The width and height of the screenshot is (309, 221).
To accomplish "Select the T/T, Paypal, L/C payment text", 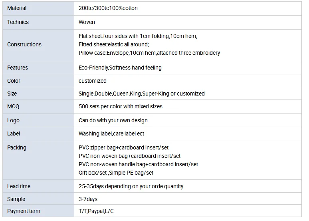I will [96, 211].
